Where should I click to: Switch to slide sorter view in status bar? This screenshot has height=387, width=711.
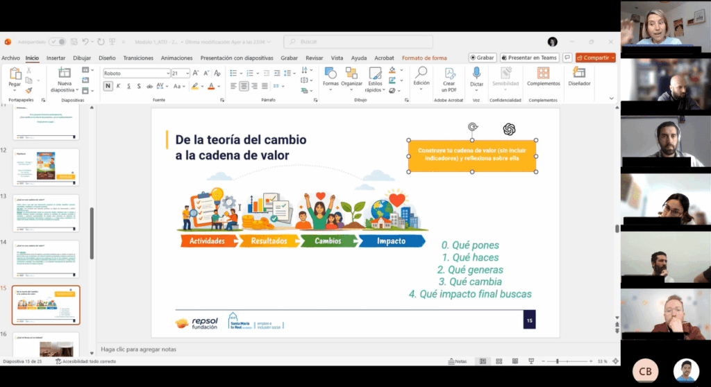coord(497,361)
